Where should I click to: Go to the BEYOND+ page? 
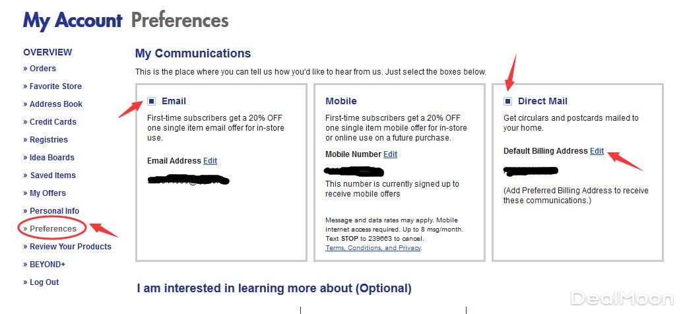[x=47, y=265]
